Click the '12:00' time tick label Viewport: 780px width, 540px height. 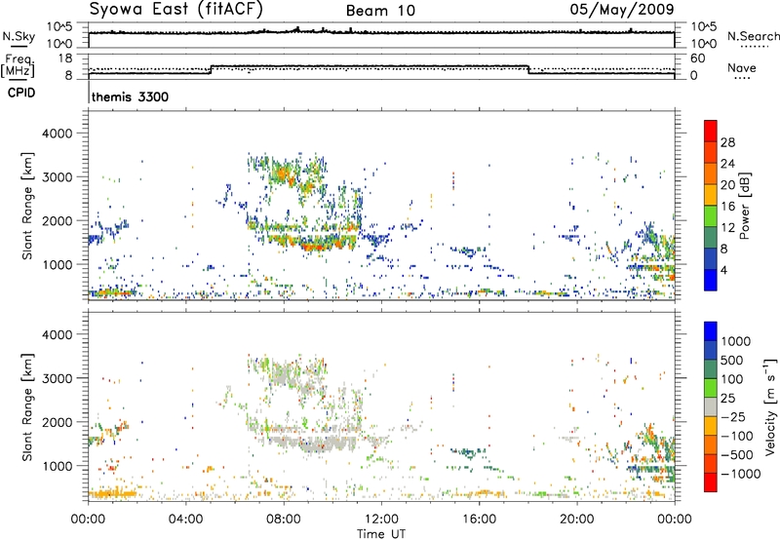click(x=381, y=520)
